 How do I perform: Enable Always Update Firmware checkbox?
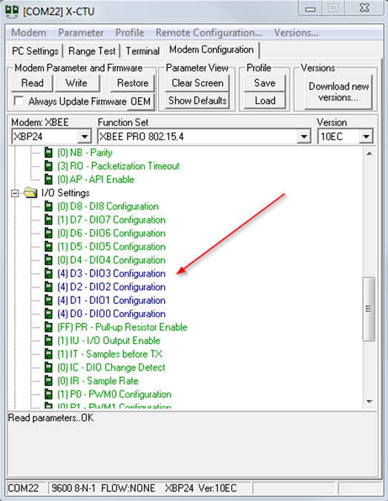19,102
